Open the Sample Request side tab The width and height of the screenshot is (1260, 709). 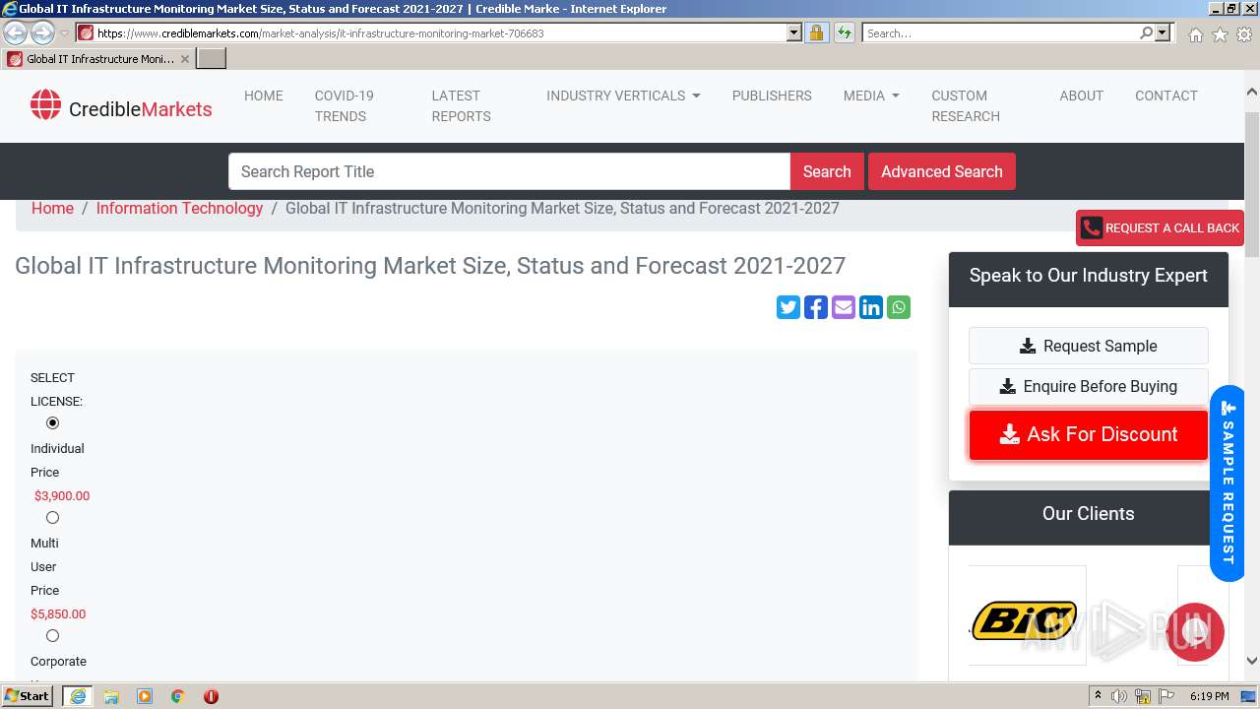pos(1228,483)
